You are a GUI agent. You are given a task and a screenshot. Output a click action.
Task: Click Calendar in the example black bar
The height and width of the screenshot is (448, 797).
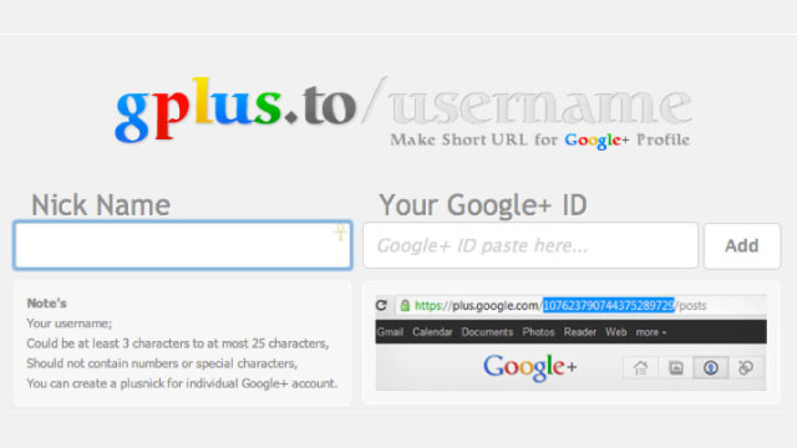click(432, 332)
